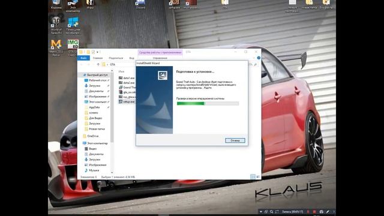Click the recorder camera screenshot icon
The image size is (384, 216).
321,212
